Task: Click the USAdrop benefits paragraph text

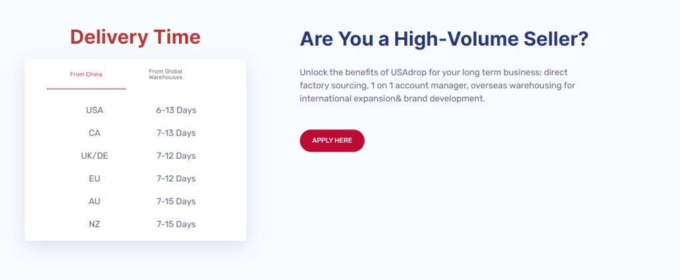Action: tap(438, 86)
